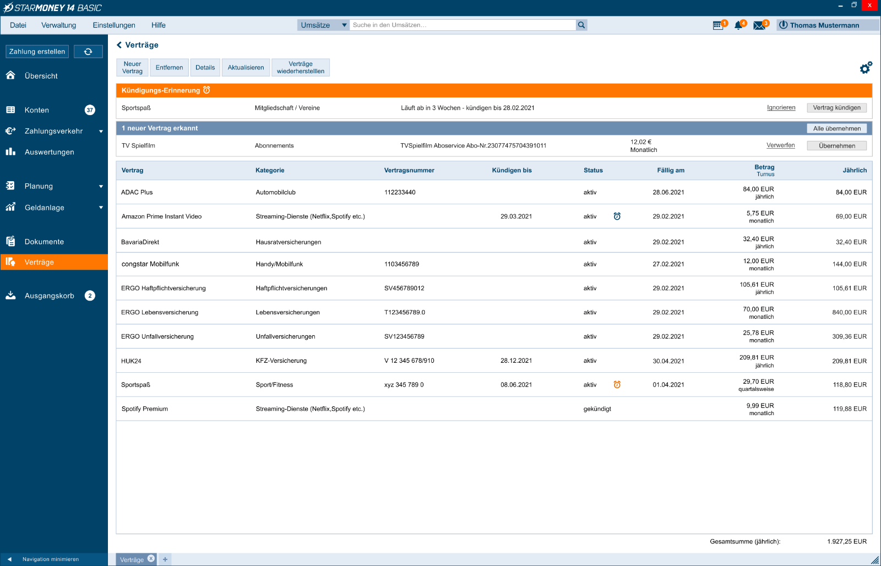Open the Einstellungen menu
The width and height of the screenshot is (881, 566).
pos(114,25)
